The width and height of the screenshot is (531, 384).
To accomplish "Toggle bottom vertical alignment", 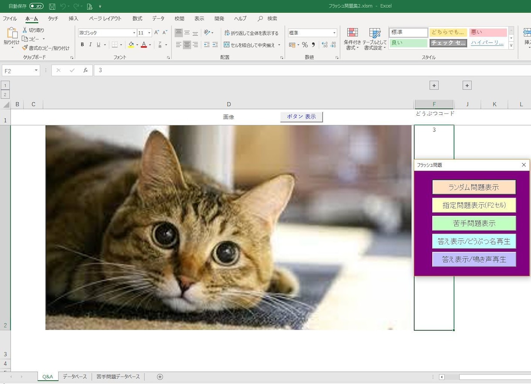I will pos(195,33).
